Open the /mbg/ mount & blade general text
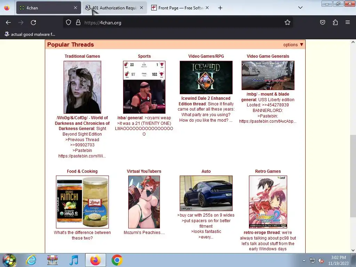The image size is (356, 267). pos(268,108)
